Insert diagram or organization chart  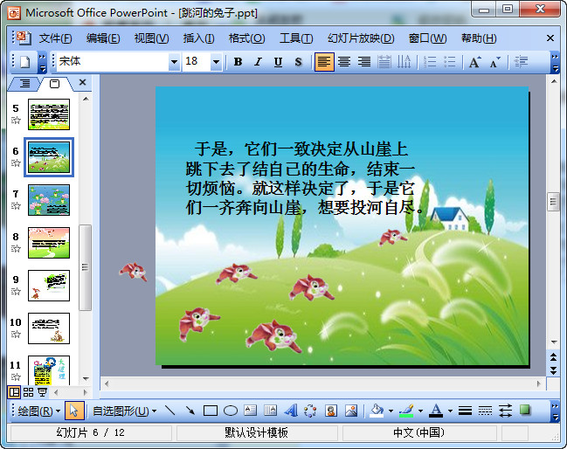pos(311,411)
